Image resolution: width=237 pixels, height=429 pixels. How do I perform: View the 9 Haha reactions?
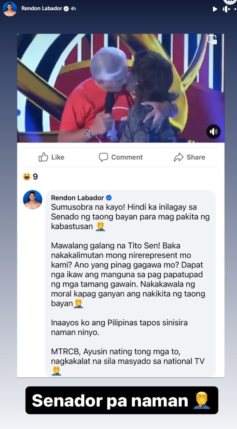[31, 177]
